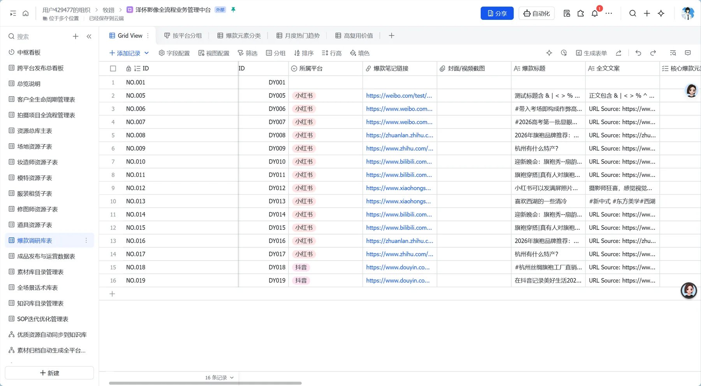Click the plus icon in the top bar
The height and width of the screenshot is (386, 701).
[x=647, y=13]
